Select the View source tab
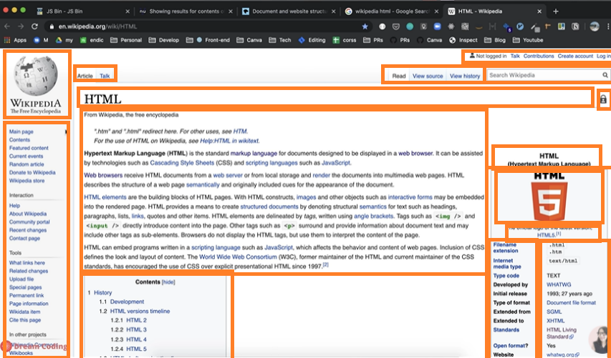 428,76
